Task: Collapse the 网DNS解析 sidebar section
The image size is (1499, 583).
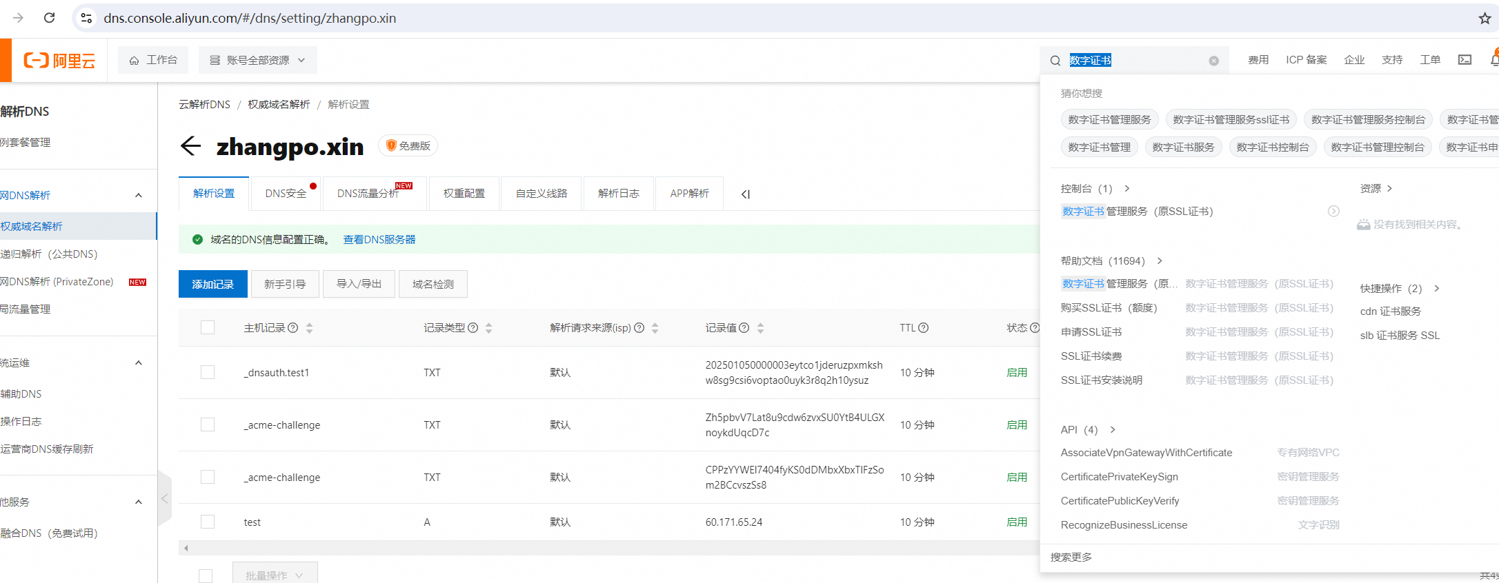Action: (x=139, y=196)
